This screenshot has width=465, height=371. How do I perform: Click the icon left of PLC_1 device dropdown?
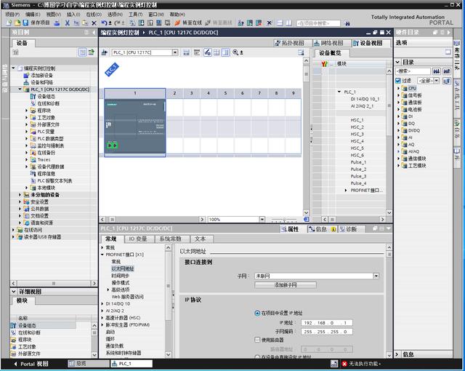(105, 52)
